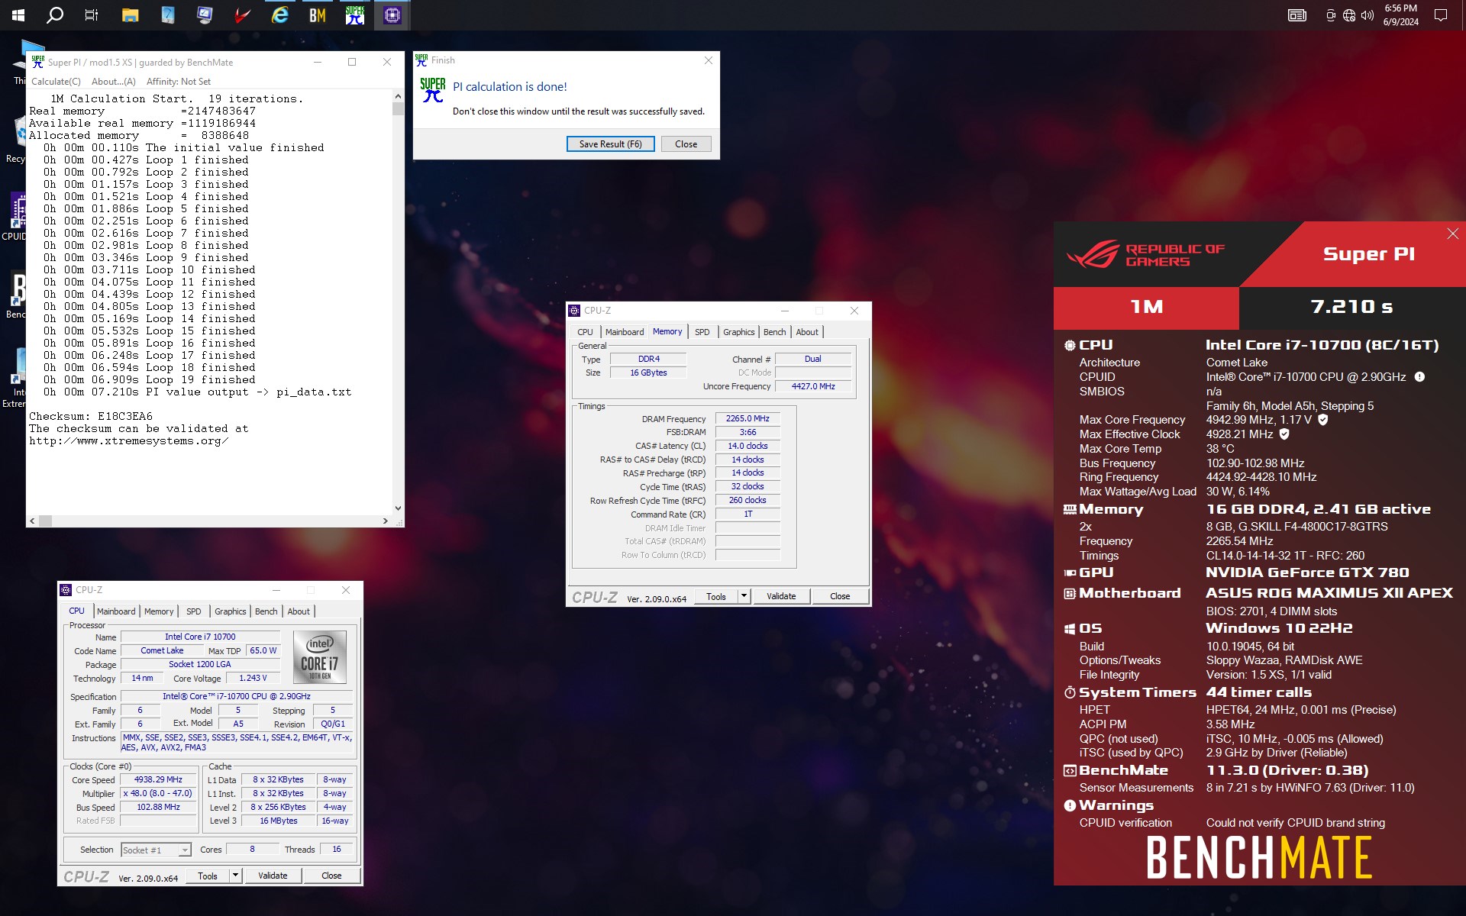Click the 7.210 s result in BenchMate
The height and width of the screenshot is (916, 1466).
[x=1352, y=308]
